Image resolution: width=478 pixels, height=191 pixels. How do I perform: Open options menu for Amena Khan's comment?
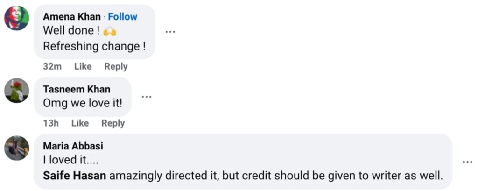pyautogui.click(x=170, y=32)
